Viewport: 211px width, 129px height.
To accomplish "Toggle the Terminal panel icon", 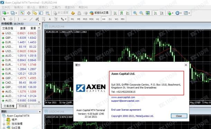I will pyautogui.click(x=41, y=13).
